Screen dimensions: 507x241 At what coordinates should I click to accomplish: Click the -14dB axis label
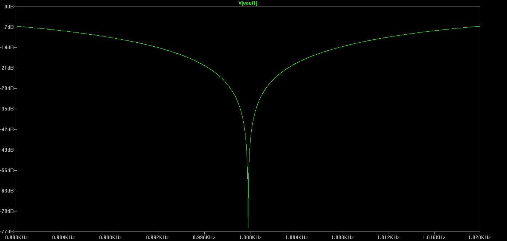click(7, 47)
